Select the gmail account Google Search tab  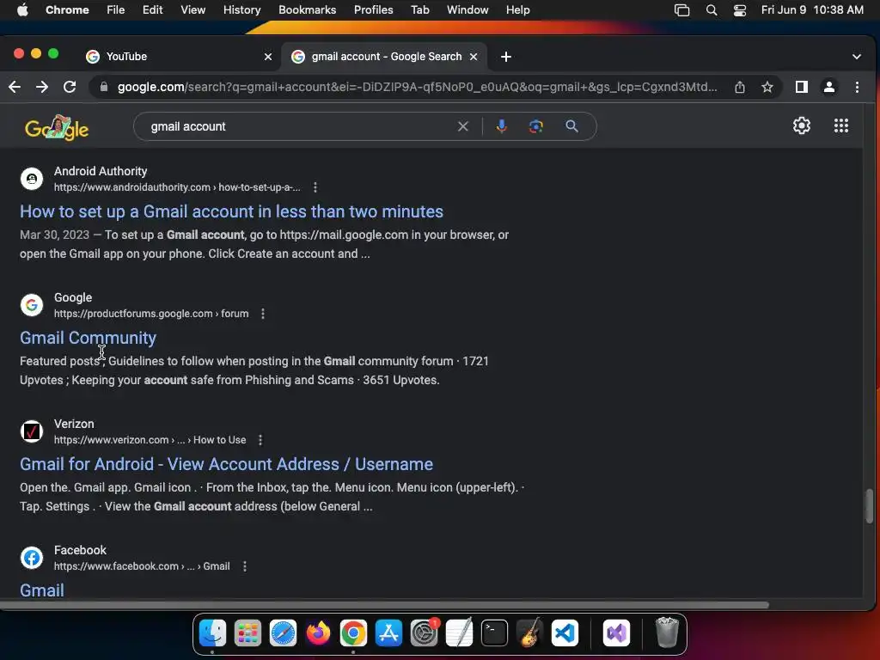coord(385,57)
